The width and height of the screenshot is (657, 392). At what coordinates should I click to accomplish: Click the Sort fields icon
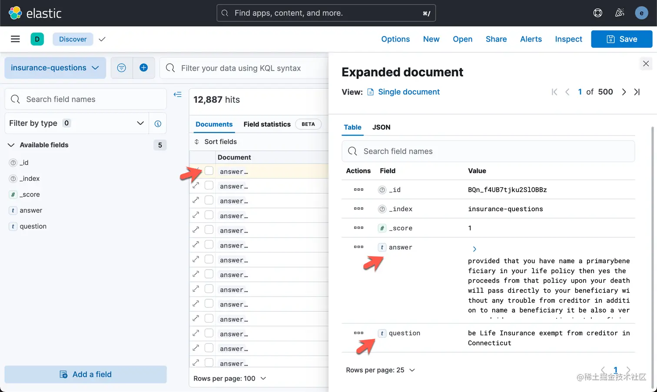point(197,142)
